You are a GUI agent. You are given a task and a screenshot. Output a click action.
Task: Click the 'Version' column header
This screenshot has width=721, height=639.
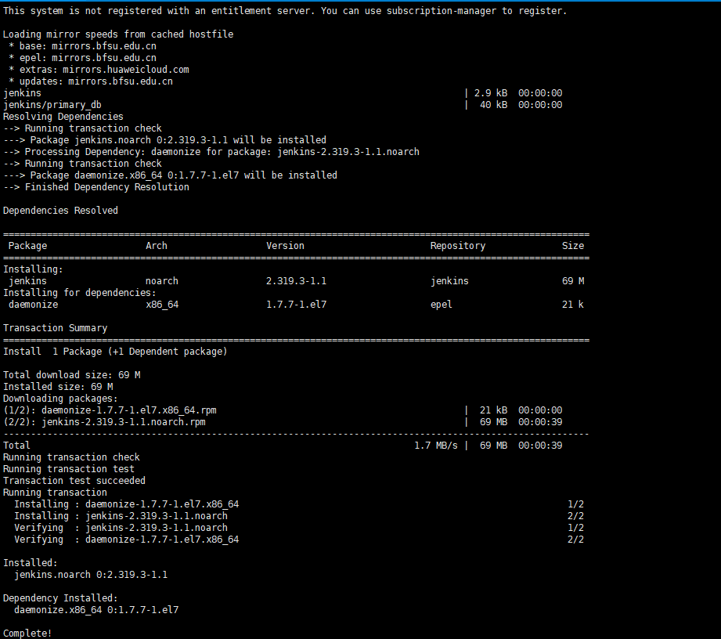285,246
